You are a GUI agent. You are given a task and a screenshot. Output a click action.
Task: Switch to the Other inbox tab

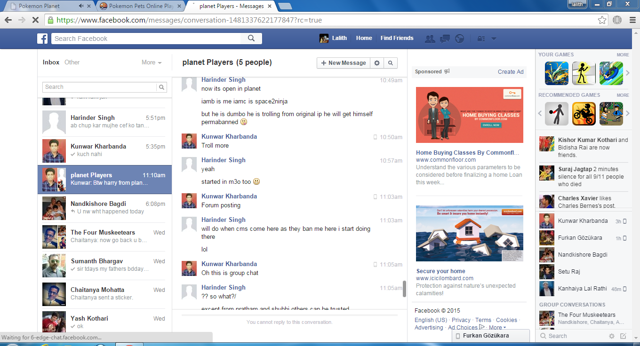pyautogui.click(x=72, y=63)
